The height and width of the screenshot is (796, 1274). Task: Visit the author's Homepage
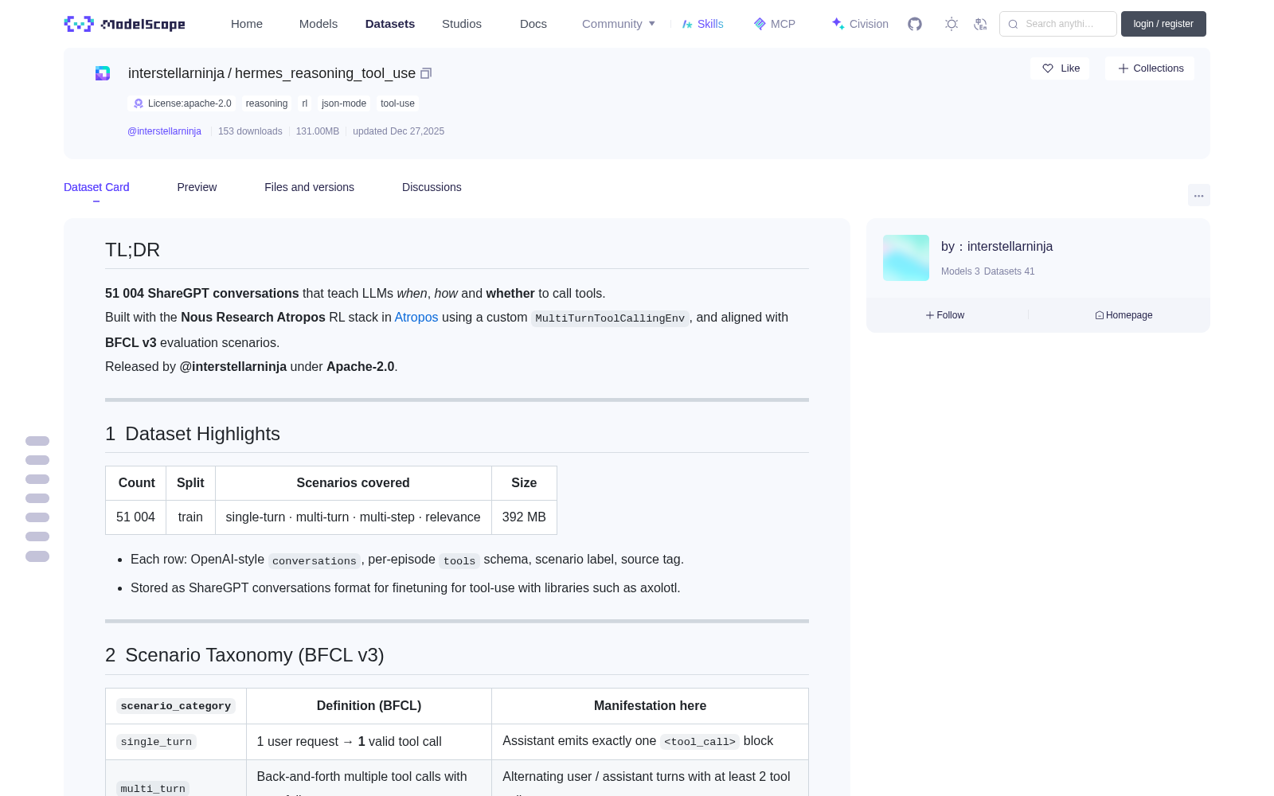(1124, 315)
